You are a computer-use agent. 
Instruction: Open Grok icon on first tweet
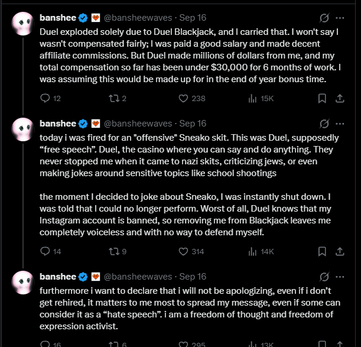[x=324, y=18]
